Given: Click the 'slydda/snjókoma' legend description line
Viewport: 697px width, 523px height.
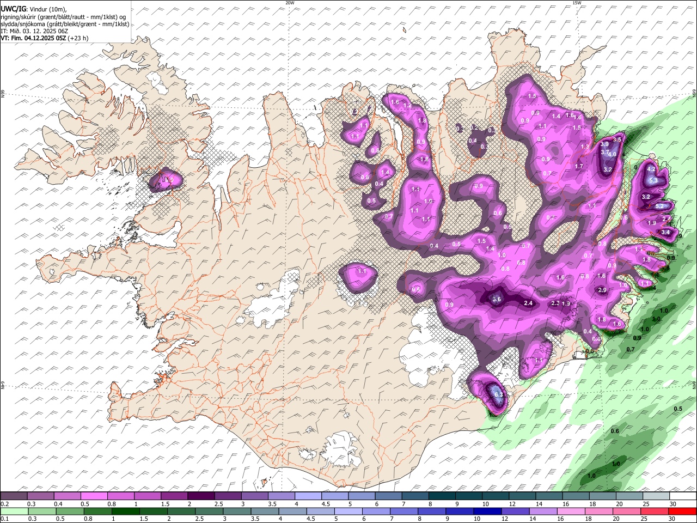Looking at the screenshot, I should tap(65, 24).
